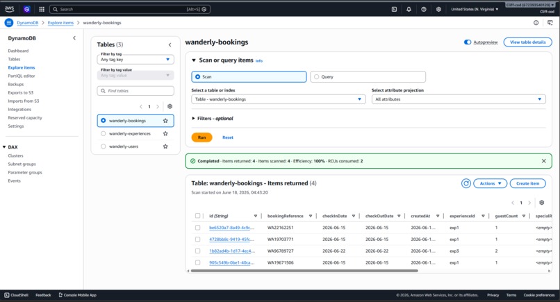Viewport: 560px width, 302px height.
Task: Open PartiQL editor in the sidebar
Action: 22,76
